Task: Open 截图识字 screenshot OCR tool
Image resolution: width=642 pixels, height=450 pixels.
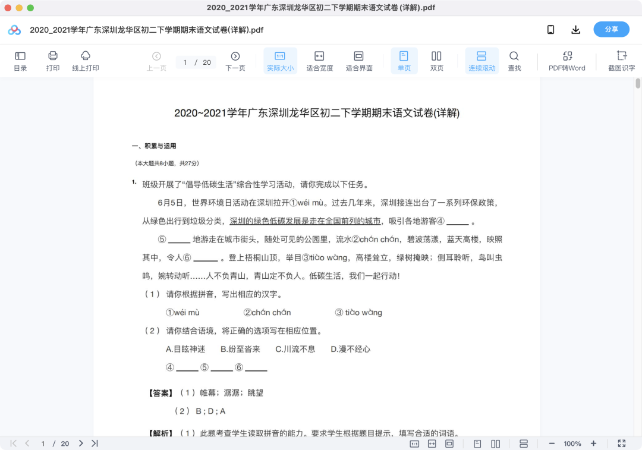Action: pyautogui.click(x=621, y=61)
